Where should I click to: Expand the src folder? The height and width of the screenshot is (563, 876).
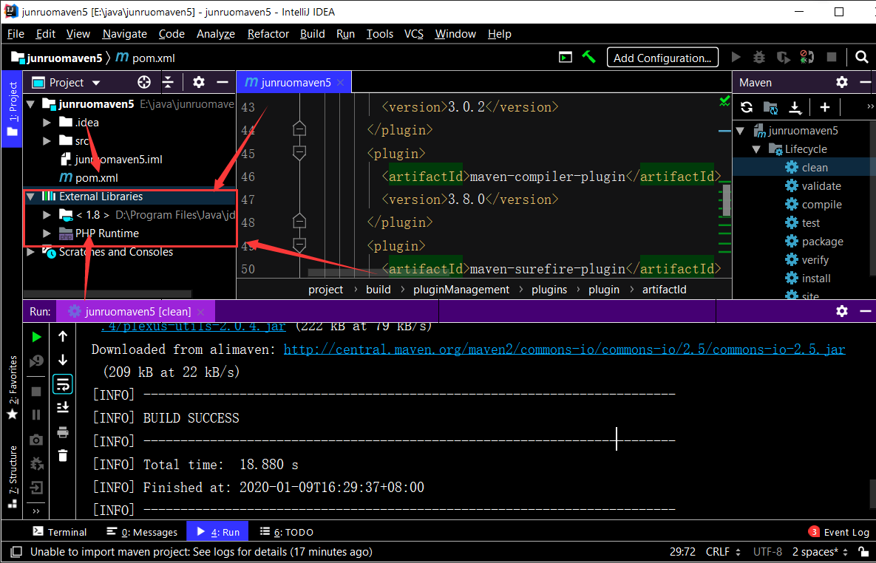point(47,140)
